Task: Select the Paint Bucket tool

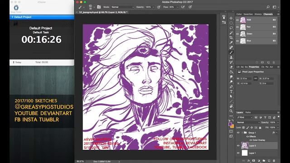Action: click(x=231, y=72)
